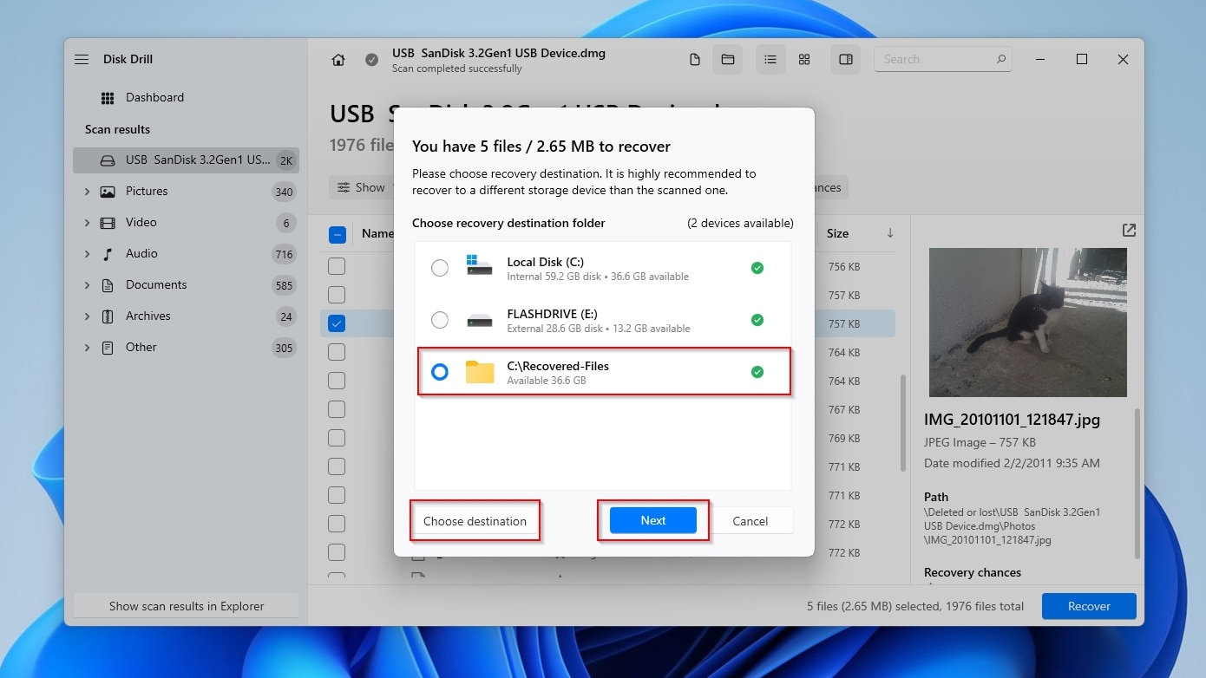
Task: Click green checkmark next to Local Disk
Action: pyautogui.click(x=757, y=269)
